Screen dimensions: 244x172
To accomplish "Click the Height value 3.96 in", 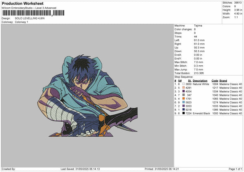I will [238, 10].
